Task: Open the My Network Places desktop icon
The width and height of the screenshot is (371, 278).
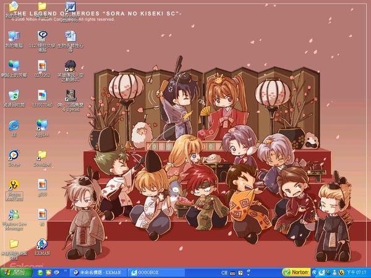Action: point(14,65)
